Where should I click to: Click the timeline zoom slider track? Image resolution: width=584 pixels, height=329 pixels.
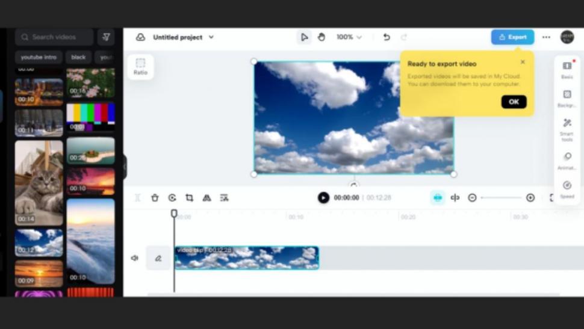coord(502,198)
